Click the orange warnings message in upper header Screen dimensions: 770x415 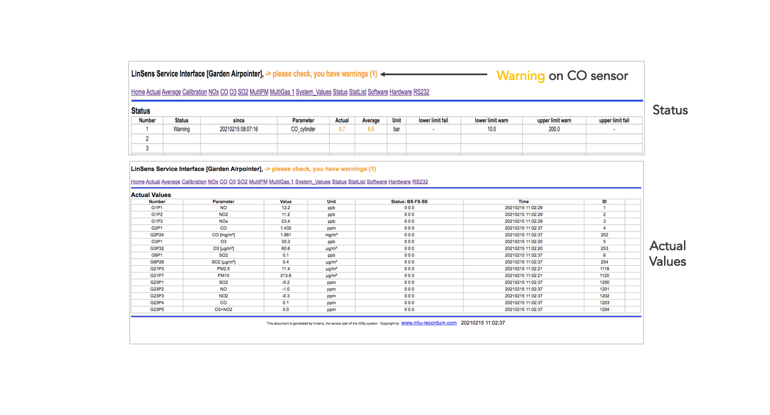click(x=321, y=74)
